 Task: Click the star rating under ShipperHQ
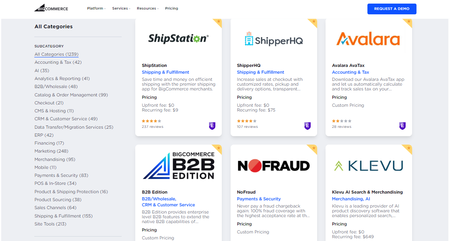point(247,120)
